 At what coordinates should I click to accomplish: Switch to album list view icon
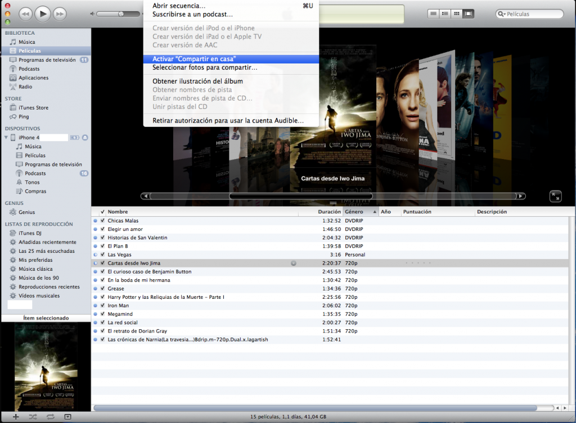(445, 13)
